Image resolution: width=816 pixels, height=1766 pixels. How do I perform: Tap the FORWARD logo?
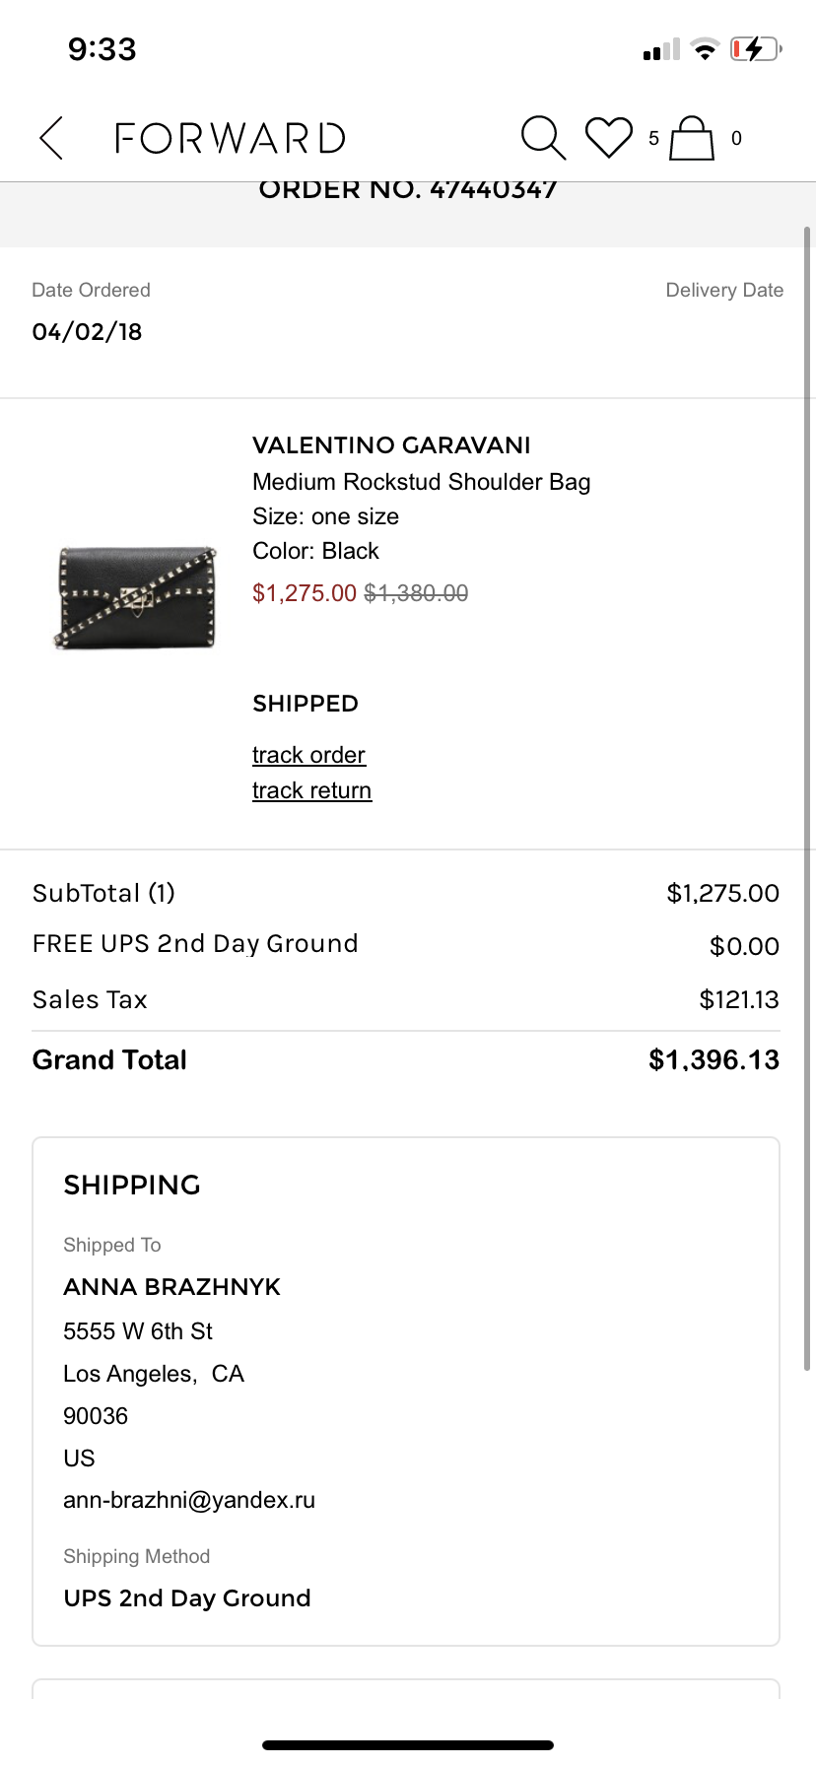(230, 138)
